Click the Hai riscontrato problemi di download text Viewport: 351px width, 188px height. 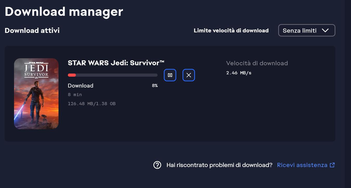click(x=219, y=165)
